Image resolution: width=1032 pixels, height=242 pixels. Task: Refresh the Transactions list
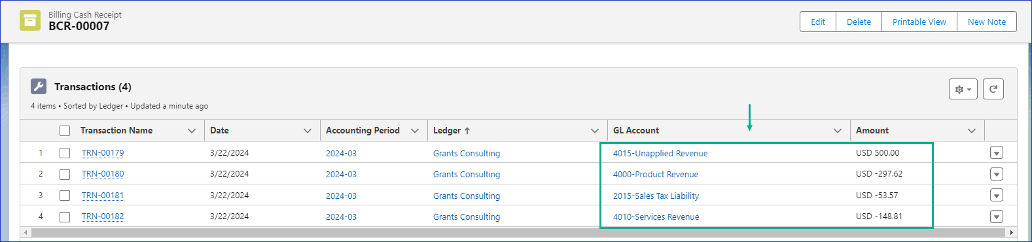tap(993, 89)
